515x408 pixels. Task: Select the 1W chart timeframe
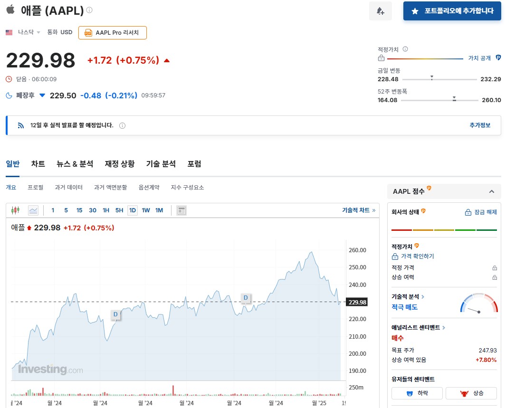pos(146,210)
